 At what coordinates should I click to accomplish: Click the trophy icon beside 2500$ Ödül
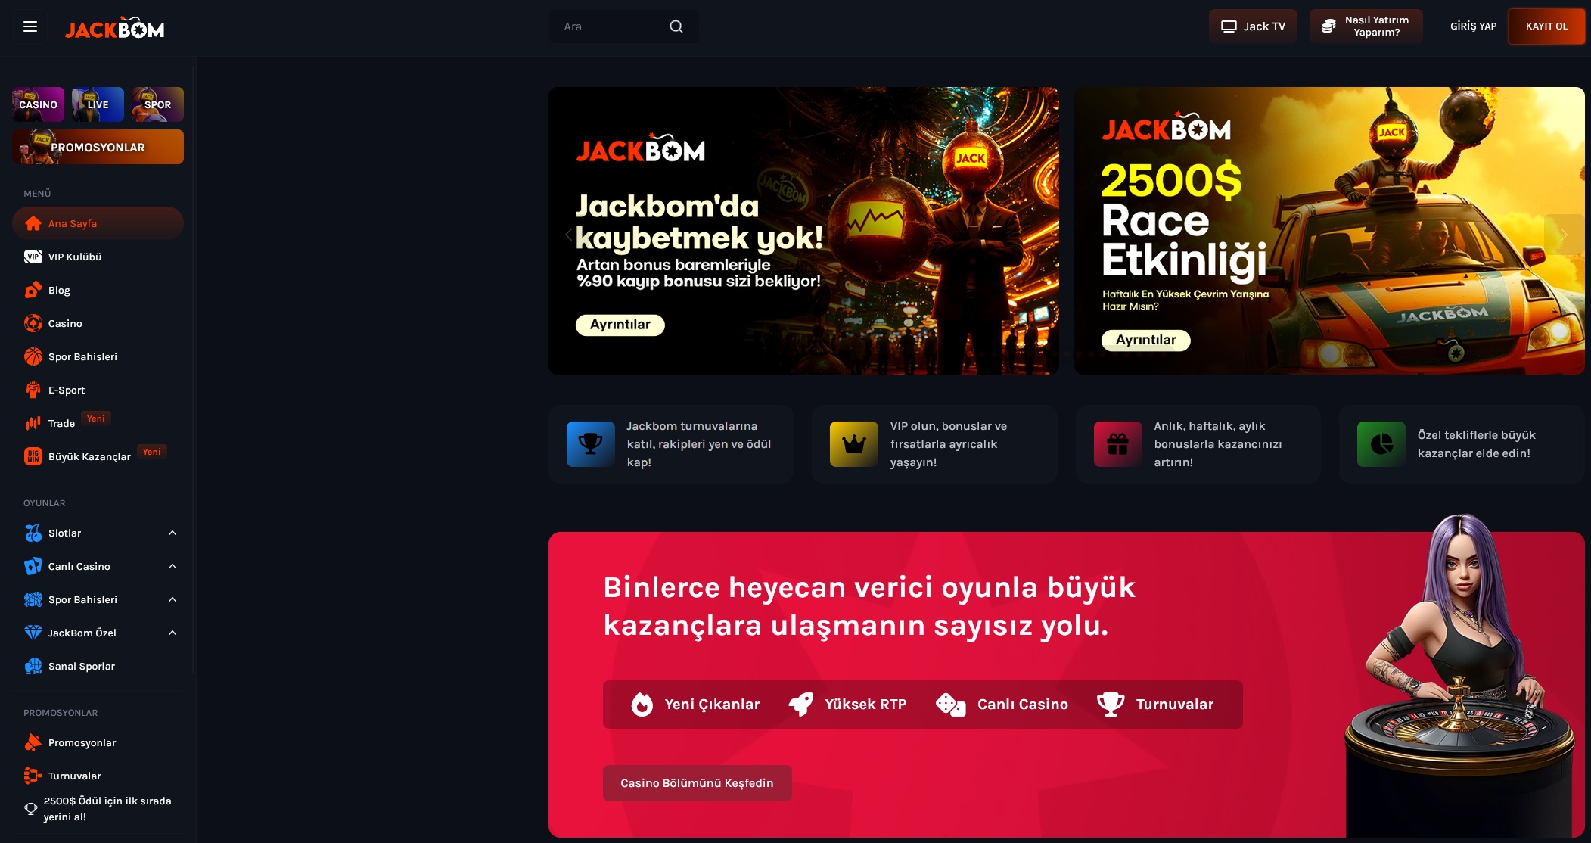(30, 808)
